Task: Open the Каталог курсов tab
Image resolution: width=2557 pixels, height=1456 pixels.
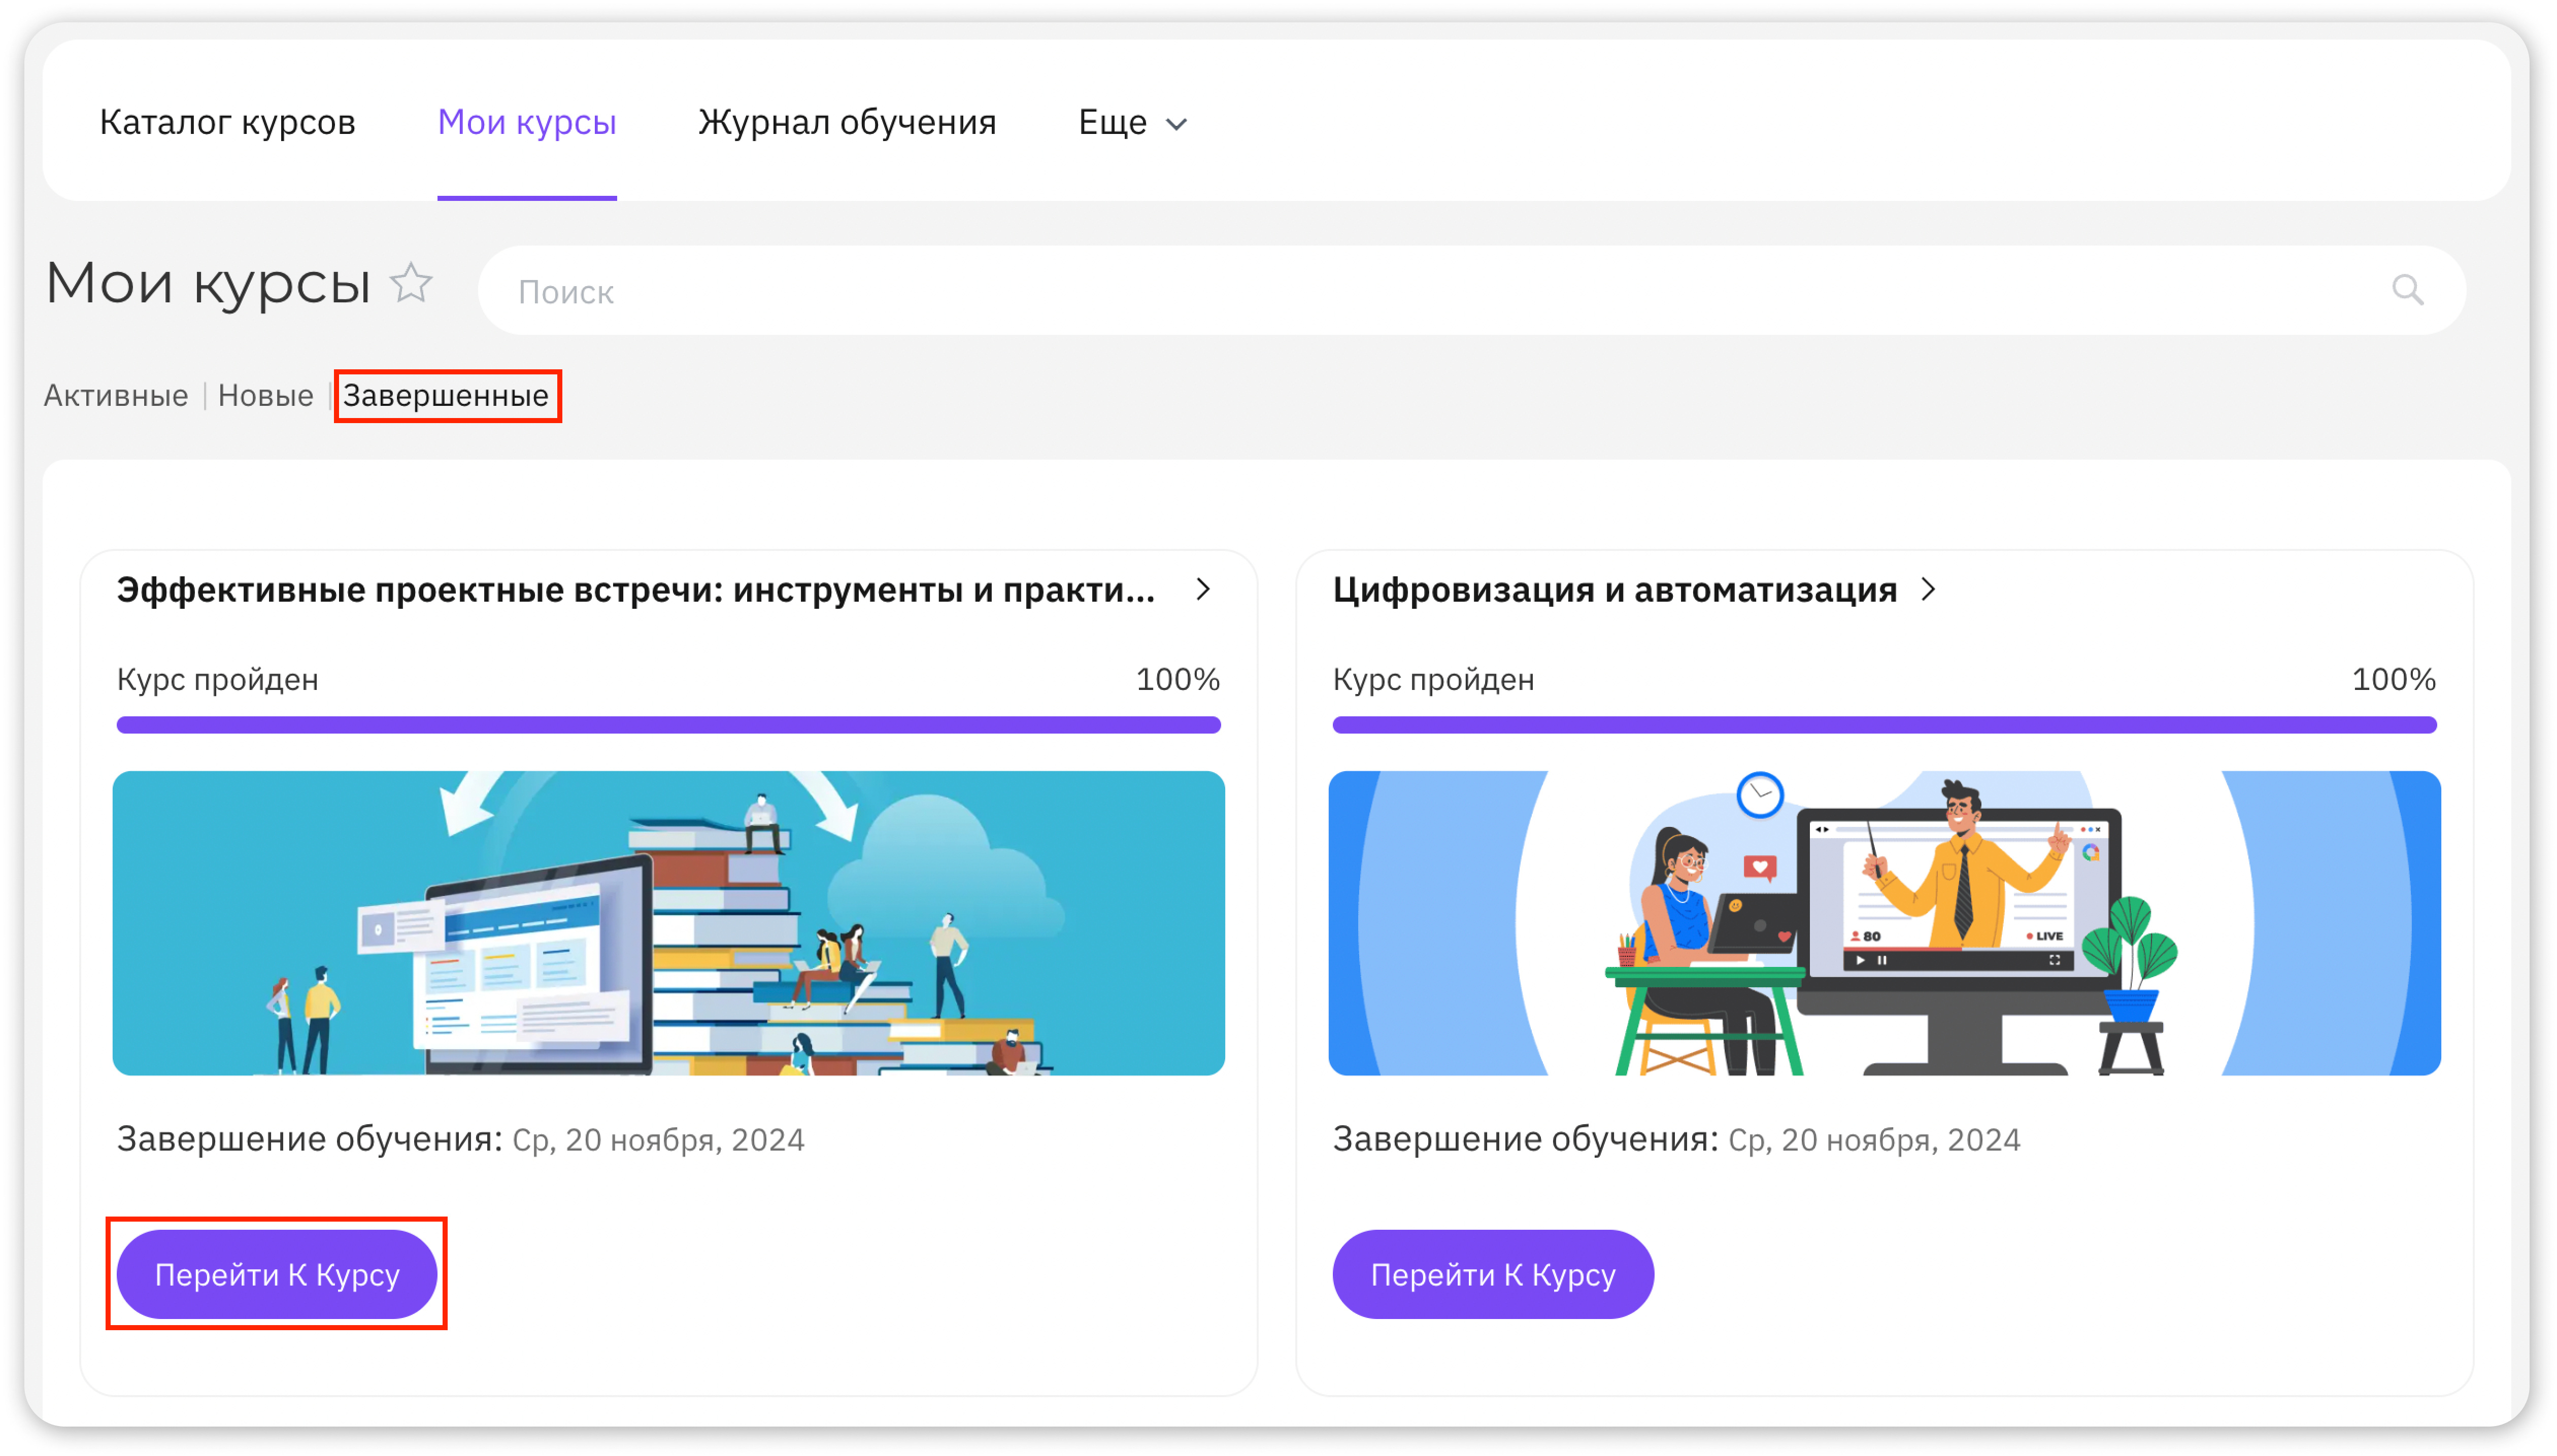Action: click(228, 122)
